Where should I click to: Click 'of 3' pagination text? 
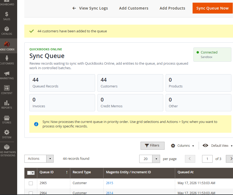point(218,159)
